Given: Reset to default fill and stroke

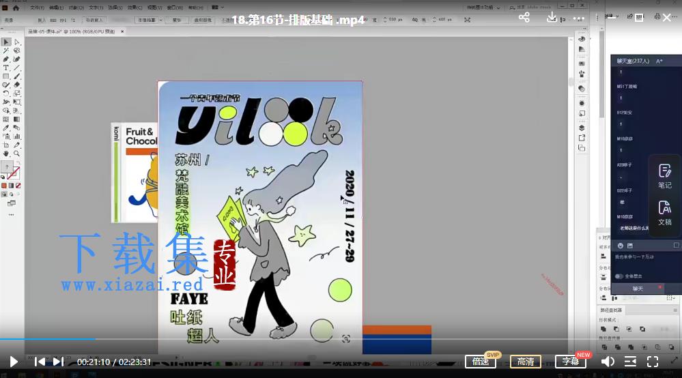Looking at the screenshot, I should [x=3, y=177].
